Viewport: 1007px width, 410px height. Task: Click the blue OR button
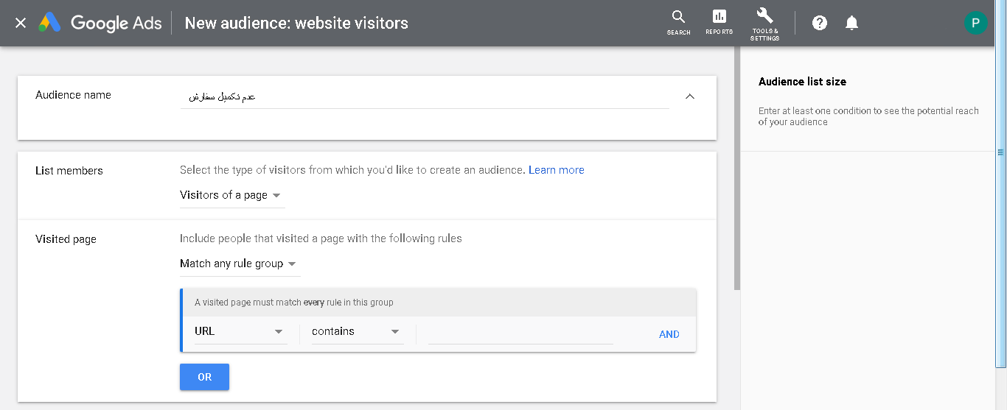point(204,377)
